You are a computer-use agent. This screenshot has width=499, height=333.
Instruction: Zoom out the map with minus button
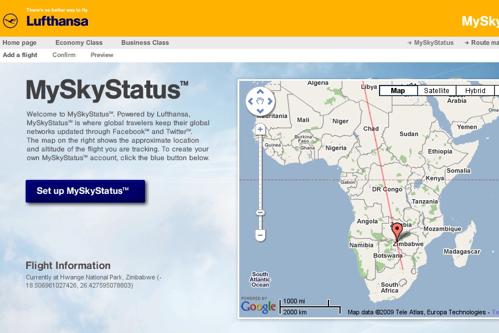260,235
